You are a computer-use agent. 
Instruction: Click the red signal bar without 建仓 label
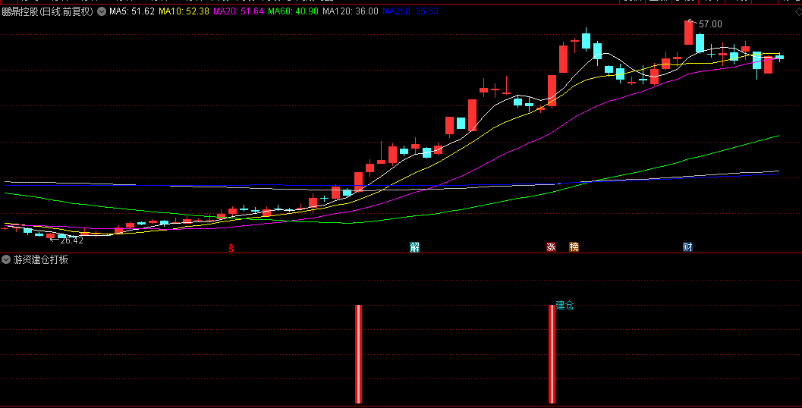click(359, 354)
